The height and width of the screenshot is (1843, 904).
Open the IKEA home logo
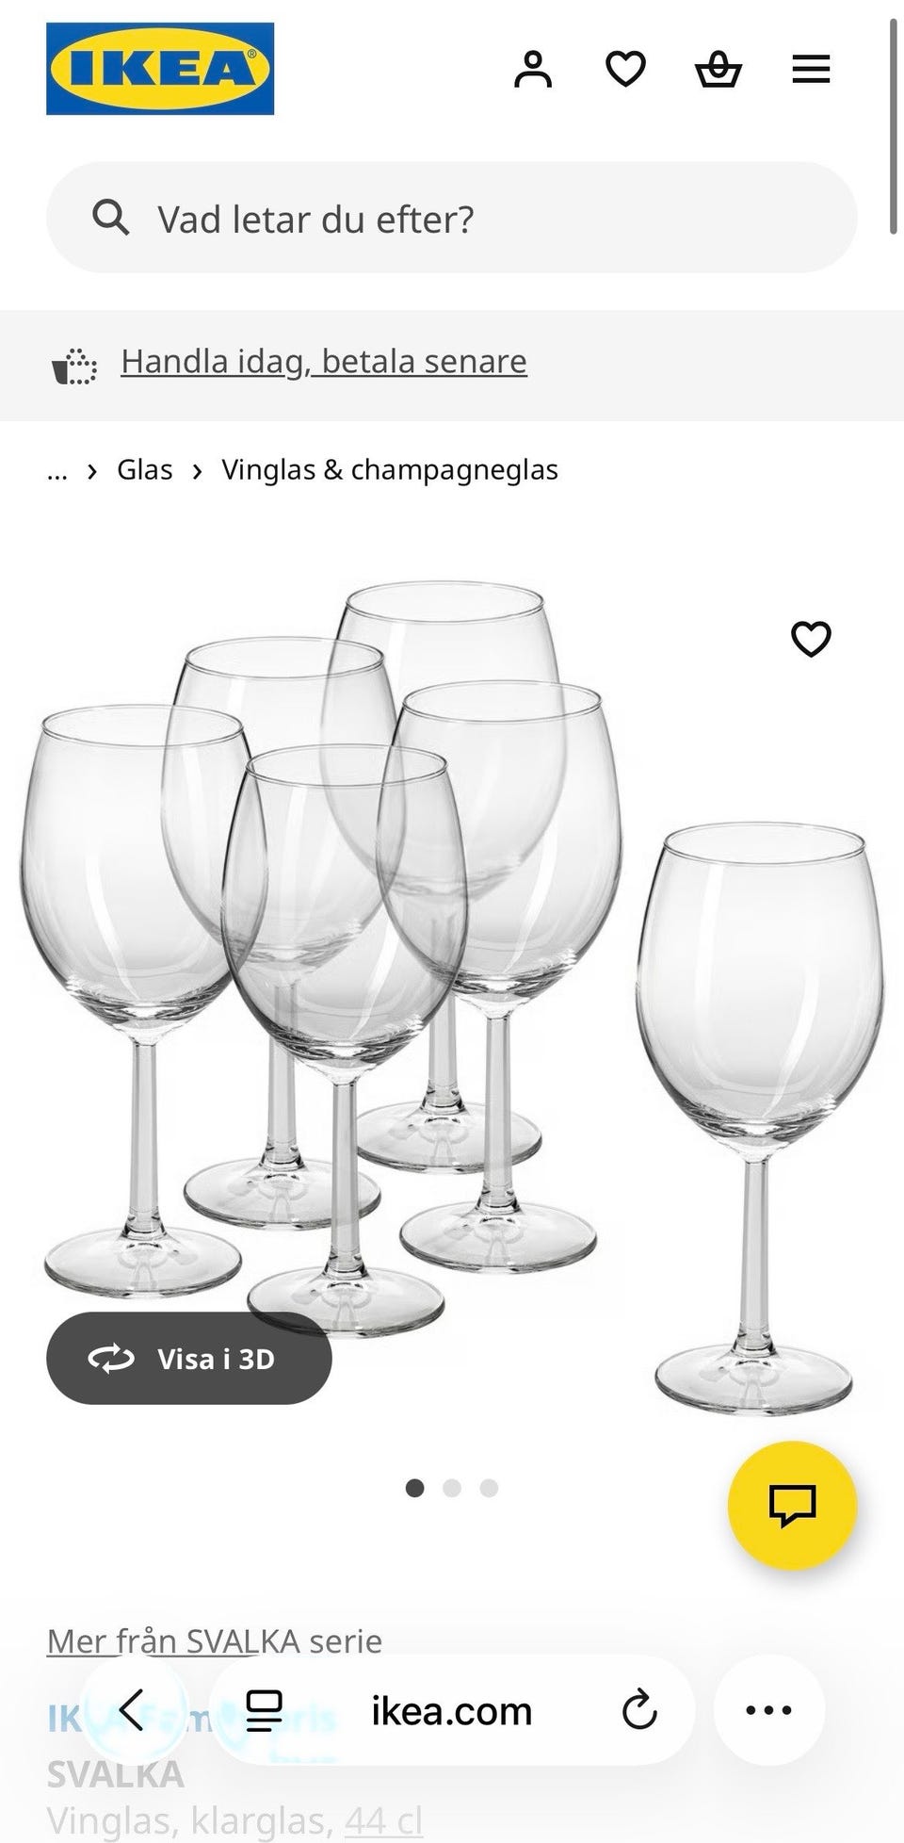[x=160, y=69]
